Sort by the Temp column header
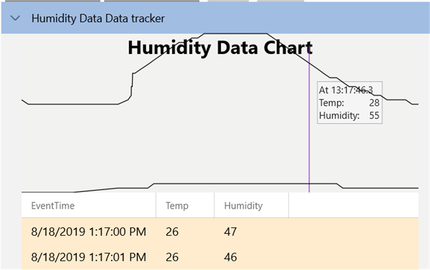 tap(177, 206)
